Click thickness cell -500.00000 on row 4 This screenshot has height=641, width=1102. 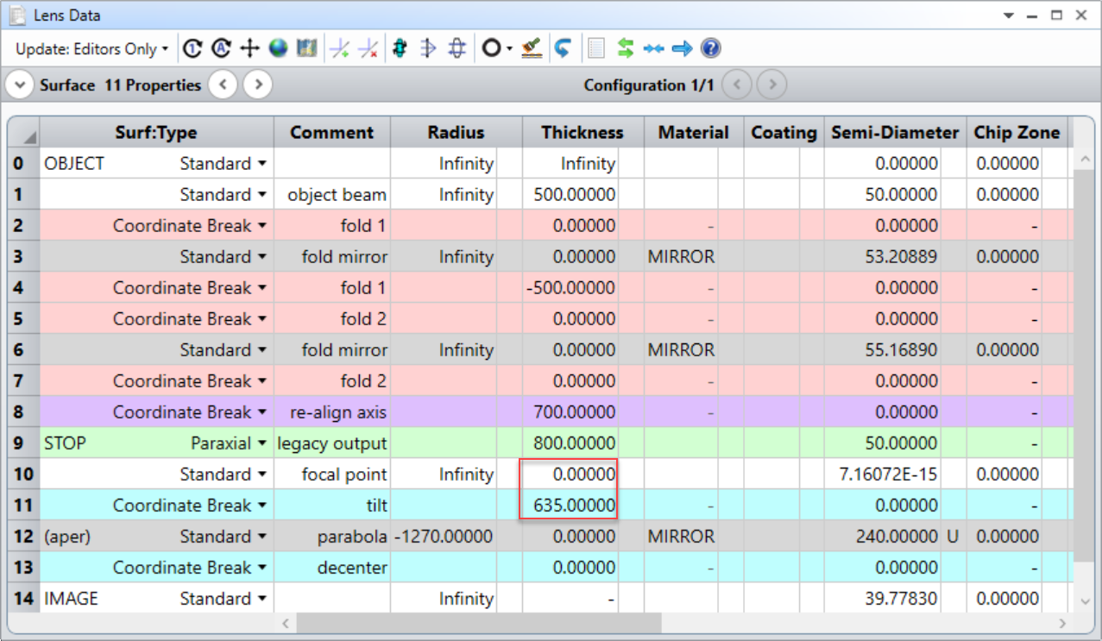point(570,288)
